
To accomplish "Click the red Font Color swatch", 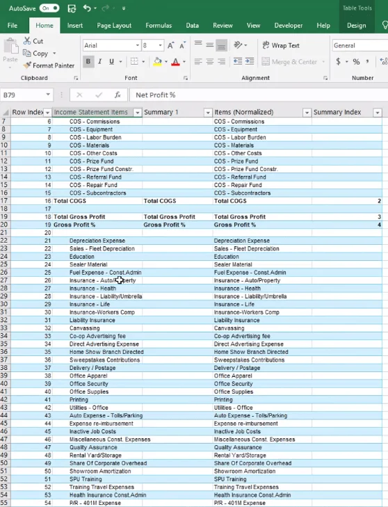I will pos(175,61).
